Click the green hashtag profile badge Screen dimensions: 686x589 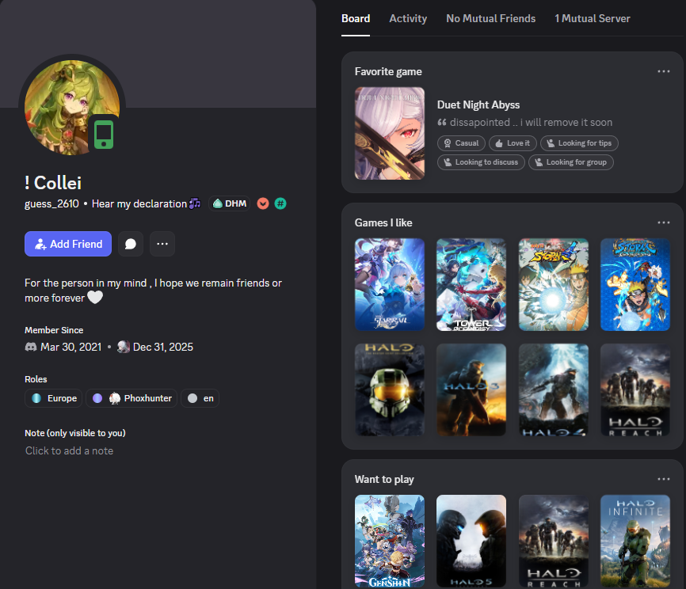pos(280,203)
